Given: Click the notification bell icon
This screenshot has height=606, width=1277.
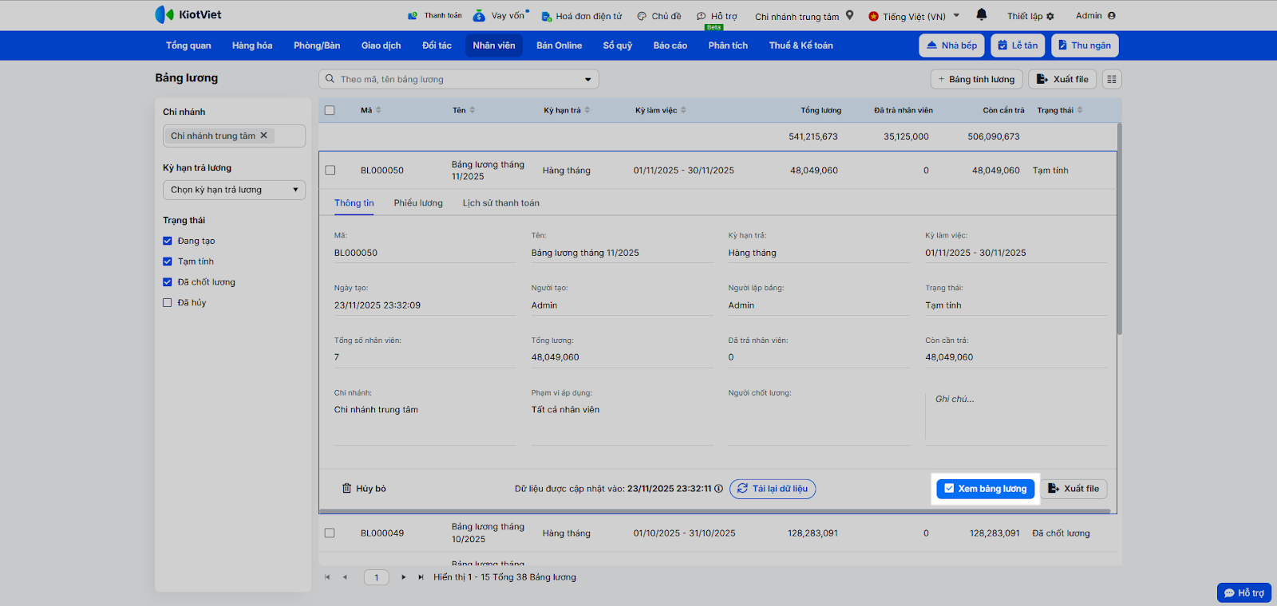Looking at the screenshot, I should [982, 14].
